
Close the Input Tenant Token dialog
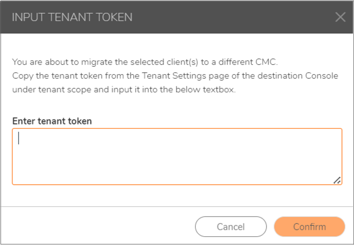coord(340,17)
